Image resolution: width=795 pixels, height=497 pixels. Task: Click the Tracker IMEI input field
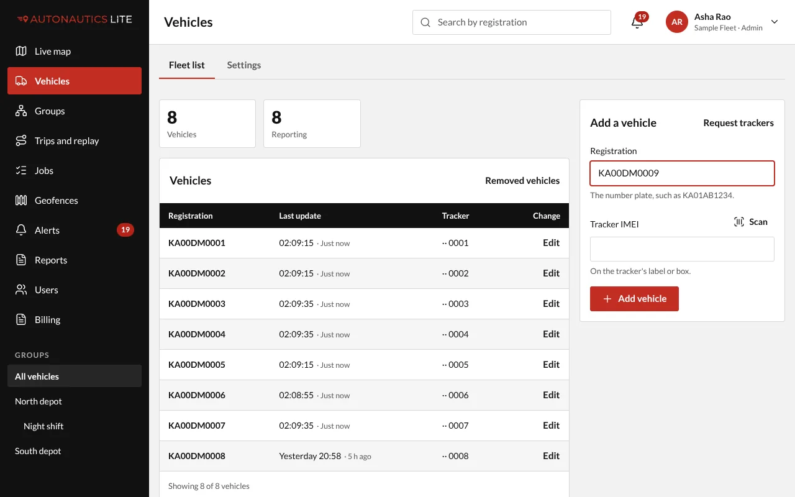click(682, 249)
